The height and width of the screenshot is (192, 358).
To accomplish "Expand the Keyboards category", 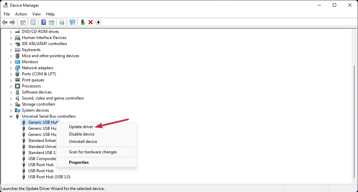I will click(11, 50).
